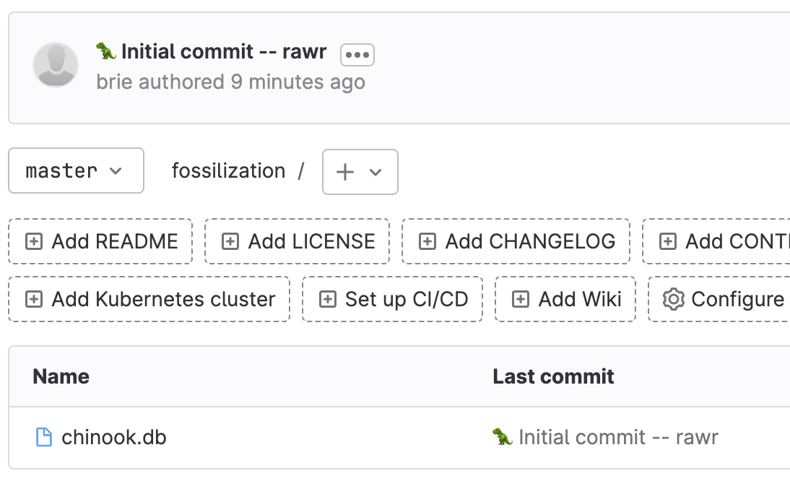Viewport: 790px width, 484px height.
Task: Click the Add Wiki button
Action: click(565, 299)
